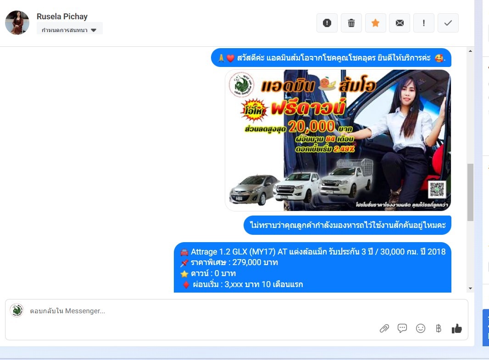The height and width of the screenshot is (360, 489).
Task: Send a thumbs-up like
Action: tap(456, 328)
